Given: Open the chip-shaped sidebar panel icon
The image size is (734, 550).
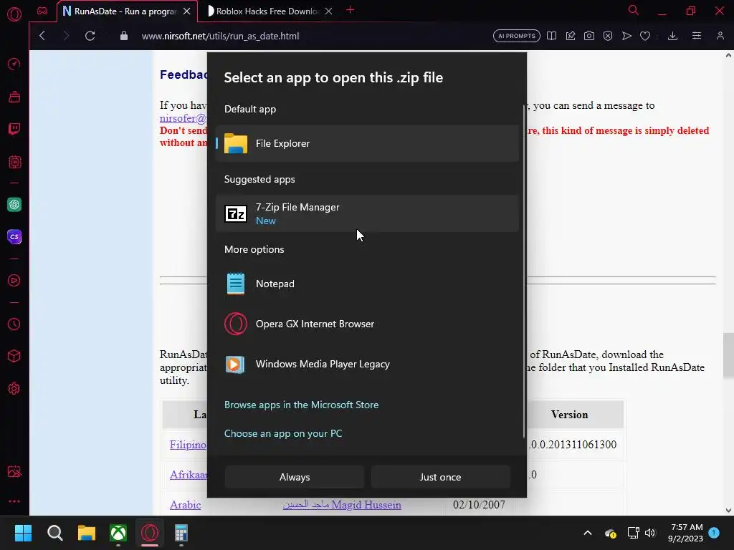Looking at the screenshot, I should pyautogui.click(x=14, y=162).
